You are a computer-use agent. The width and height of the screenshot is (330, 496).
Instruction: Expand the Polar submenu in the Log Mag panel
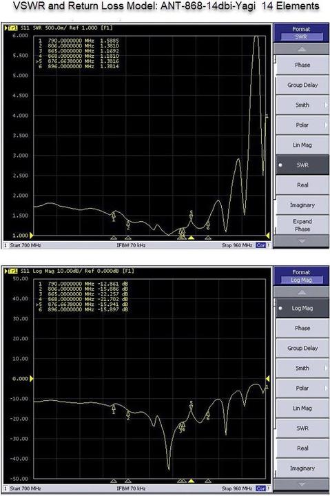pos(302,388)
